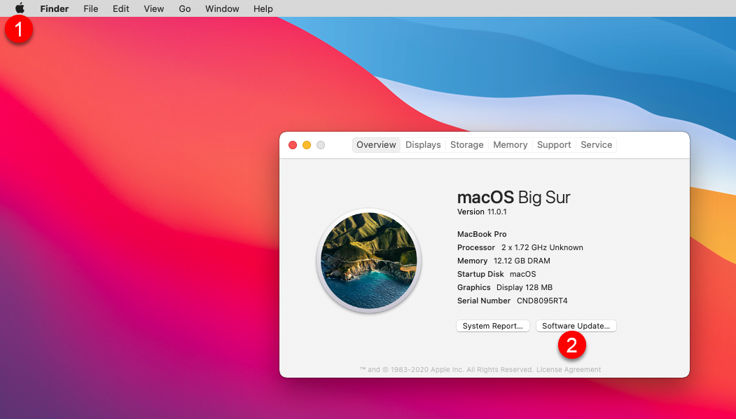Open the License Agreement link

(x=569, y=370)
